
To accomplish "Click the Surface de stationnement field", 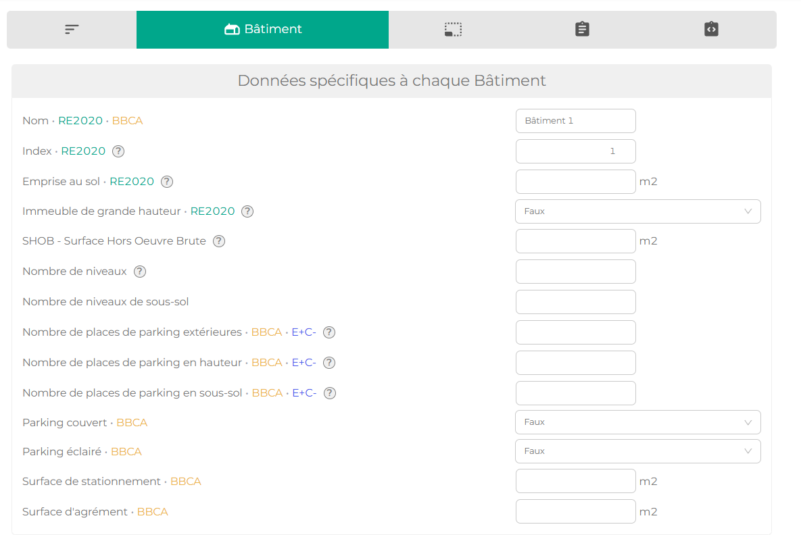I will (576, 482).
